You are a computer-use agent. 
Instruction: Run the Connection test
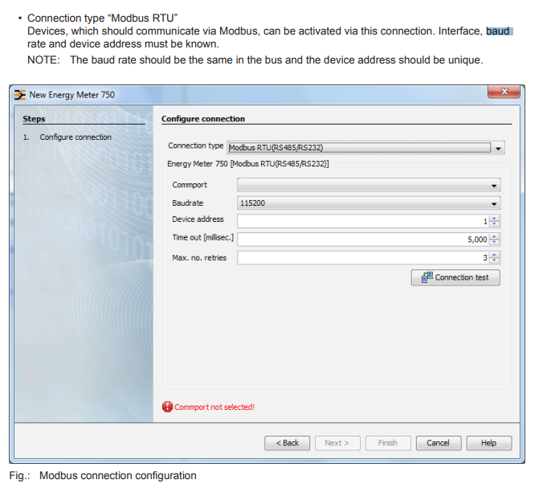pos(455,277)
